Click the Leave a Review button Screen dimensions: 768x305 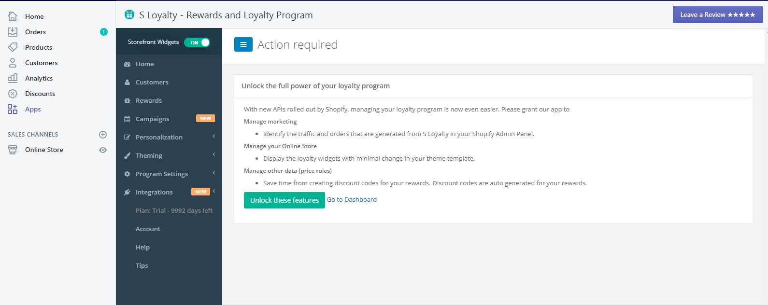click(718, 14)
